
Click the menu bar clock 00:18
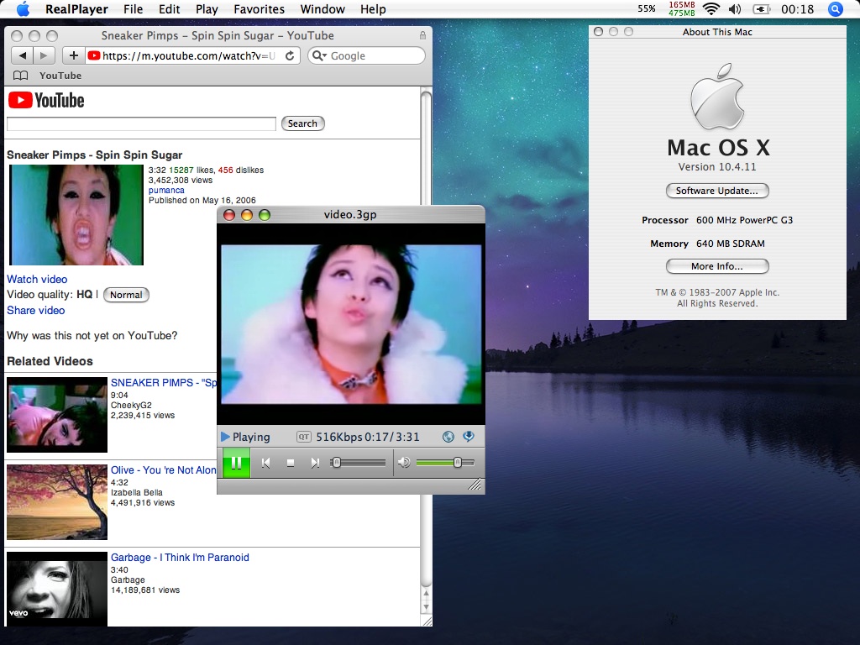point(798,8)
